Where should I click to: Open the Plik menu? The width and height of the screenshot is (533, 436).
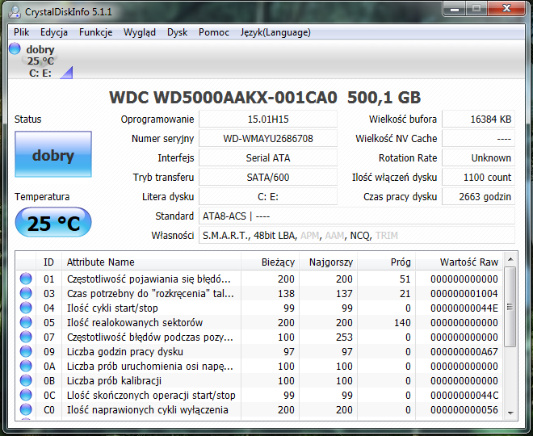(x=22, y=32)
